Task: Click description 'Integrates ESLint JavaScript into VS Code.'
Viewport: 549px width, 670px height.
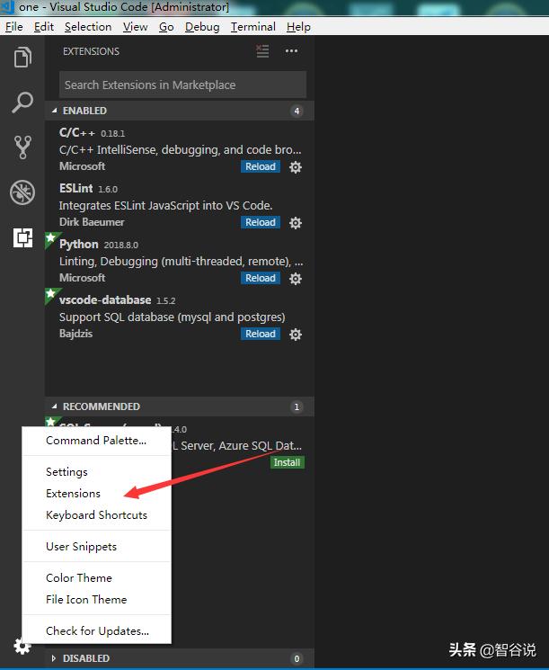Action: [165, 206]
